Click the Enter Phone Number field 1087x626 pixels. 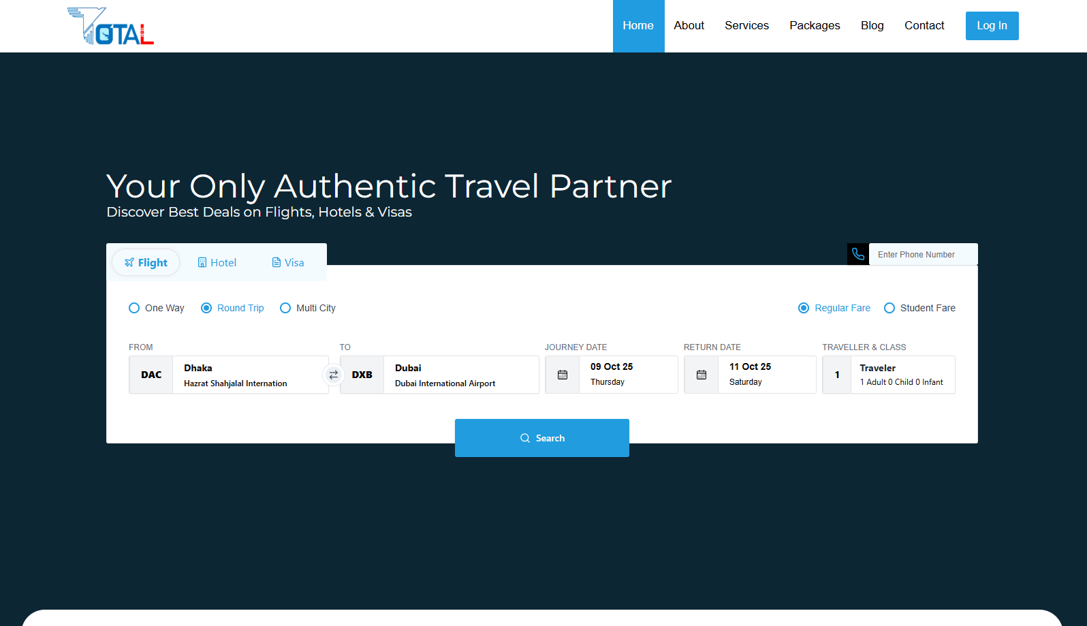click(x=922, y=254)
